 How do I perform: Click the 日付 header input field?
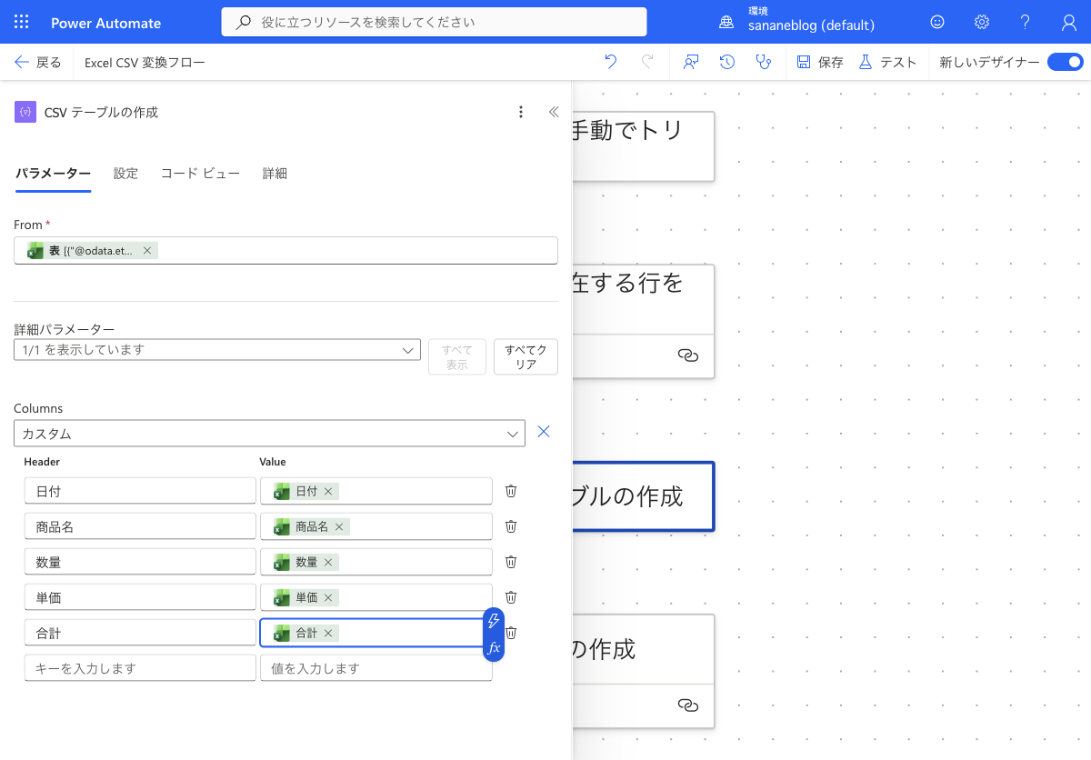[x=140, y=491]
